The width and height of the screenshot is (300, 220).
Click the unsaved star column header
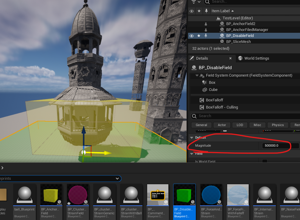[199, 11]
